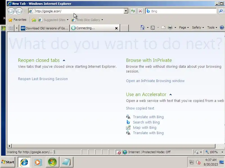This screenshot has height=168, width=225.
Task: Switch to Download Old Versions of Go... tab
Action: [45, 28]
